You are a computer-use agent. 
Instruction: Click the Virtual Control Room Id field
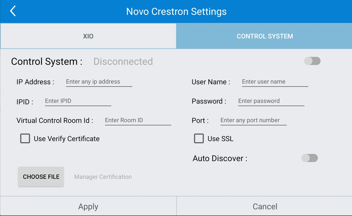pos(138,120)
